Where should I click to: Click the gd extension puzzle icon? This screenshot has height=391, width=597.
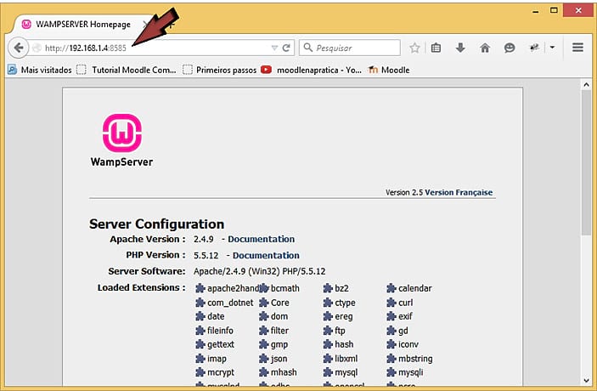coord(391,331)
